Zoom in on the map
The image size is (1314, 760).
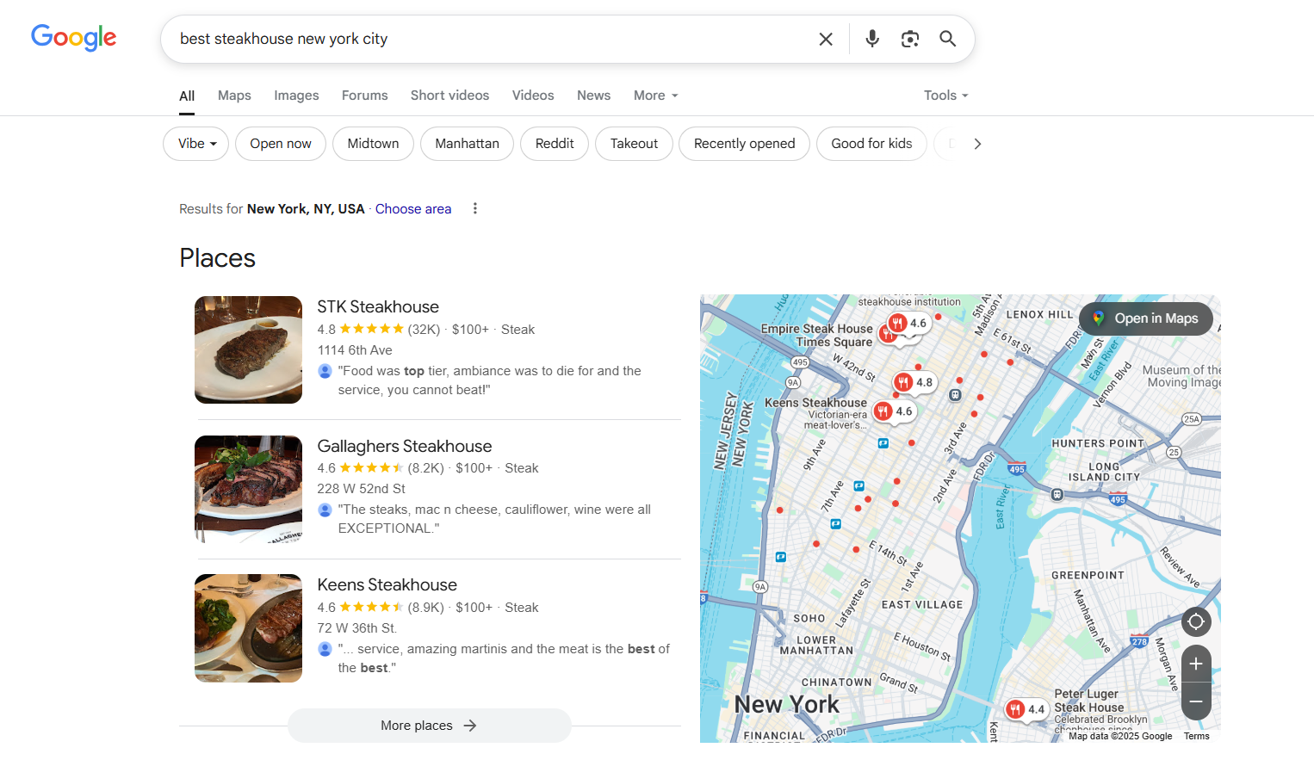click(x=1196, y=664)
